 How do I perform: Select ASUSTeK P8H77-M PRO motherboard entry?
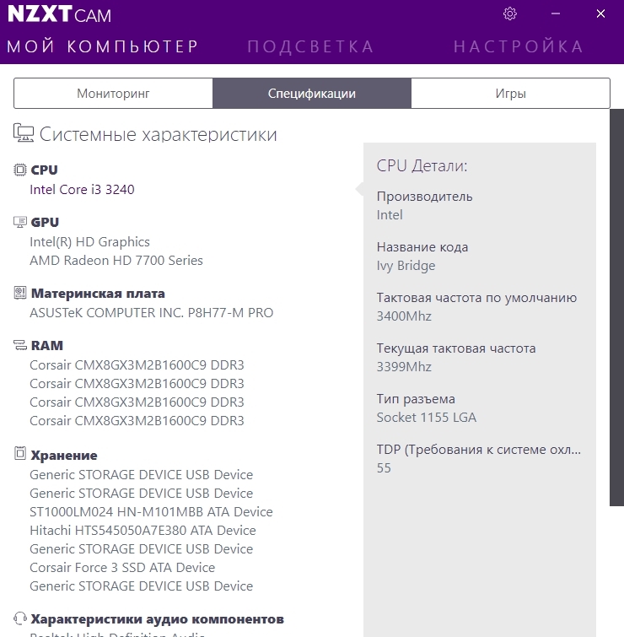pos(151,313)
